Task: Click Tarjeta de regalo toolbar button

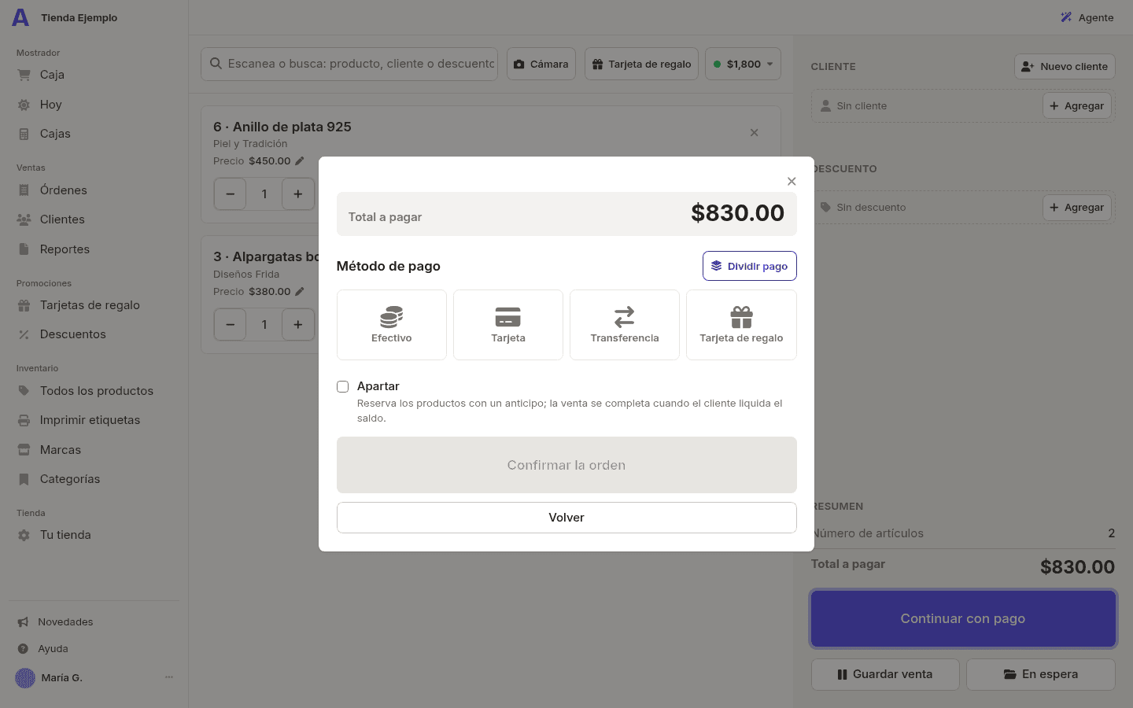Action: pos(641,64)
